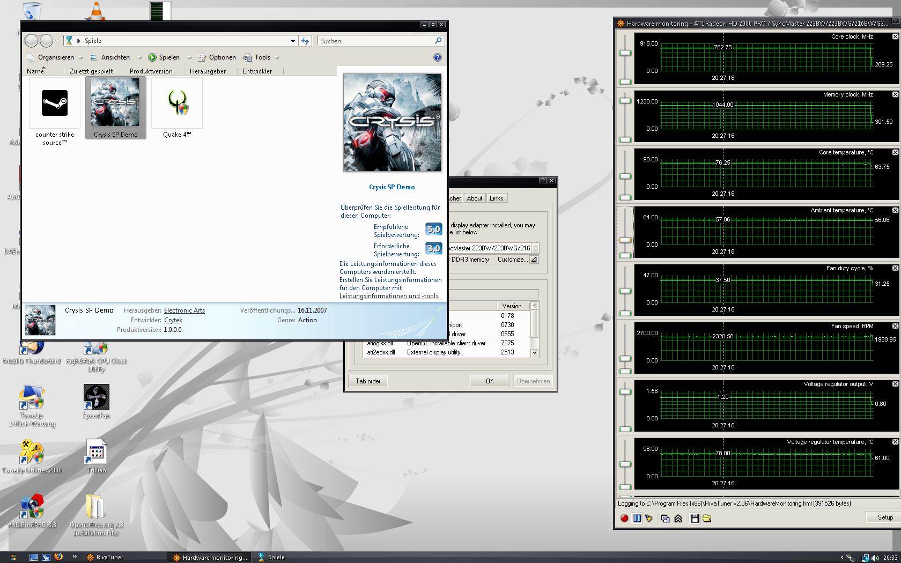Open the Organisieren menu
The height and width of the screenshot is (563, 901).
tap(54, 57)
